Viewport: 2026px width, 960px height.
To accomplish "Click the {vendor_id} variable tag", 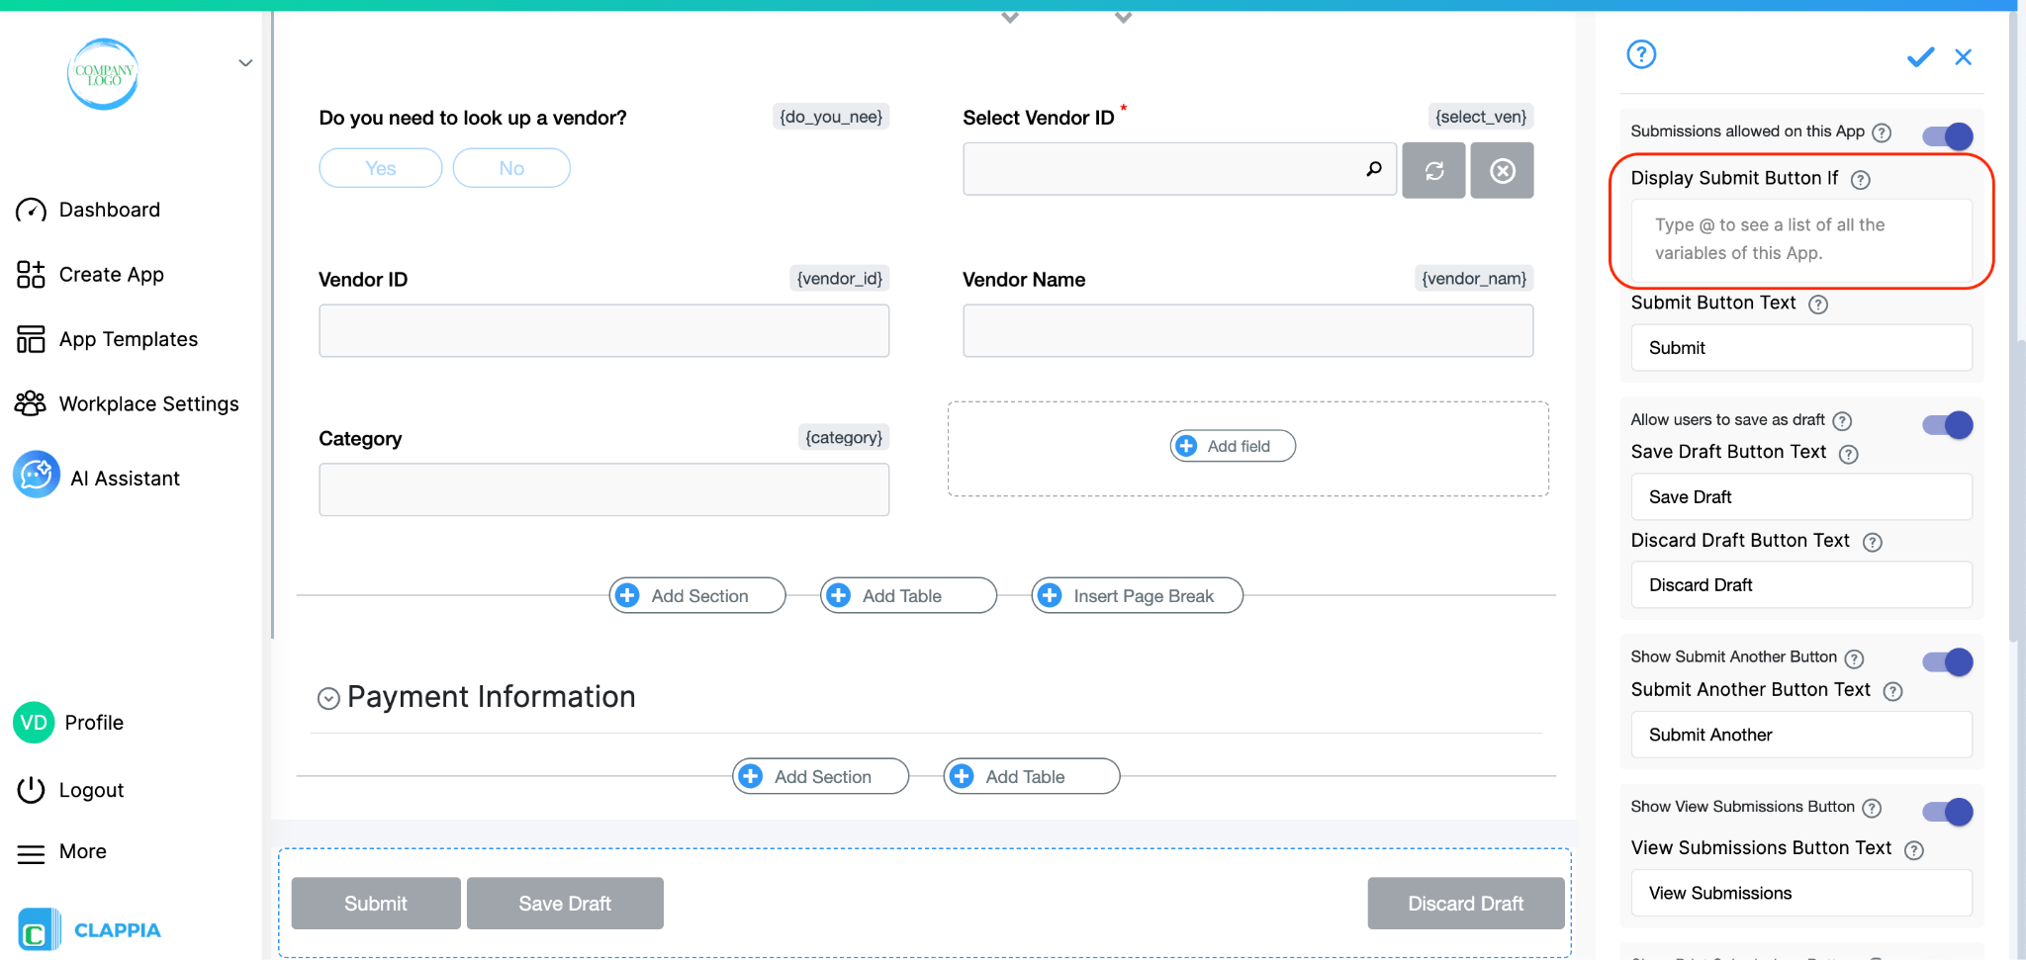I will click(840, 279).
